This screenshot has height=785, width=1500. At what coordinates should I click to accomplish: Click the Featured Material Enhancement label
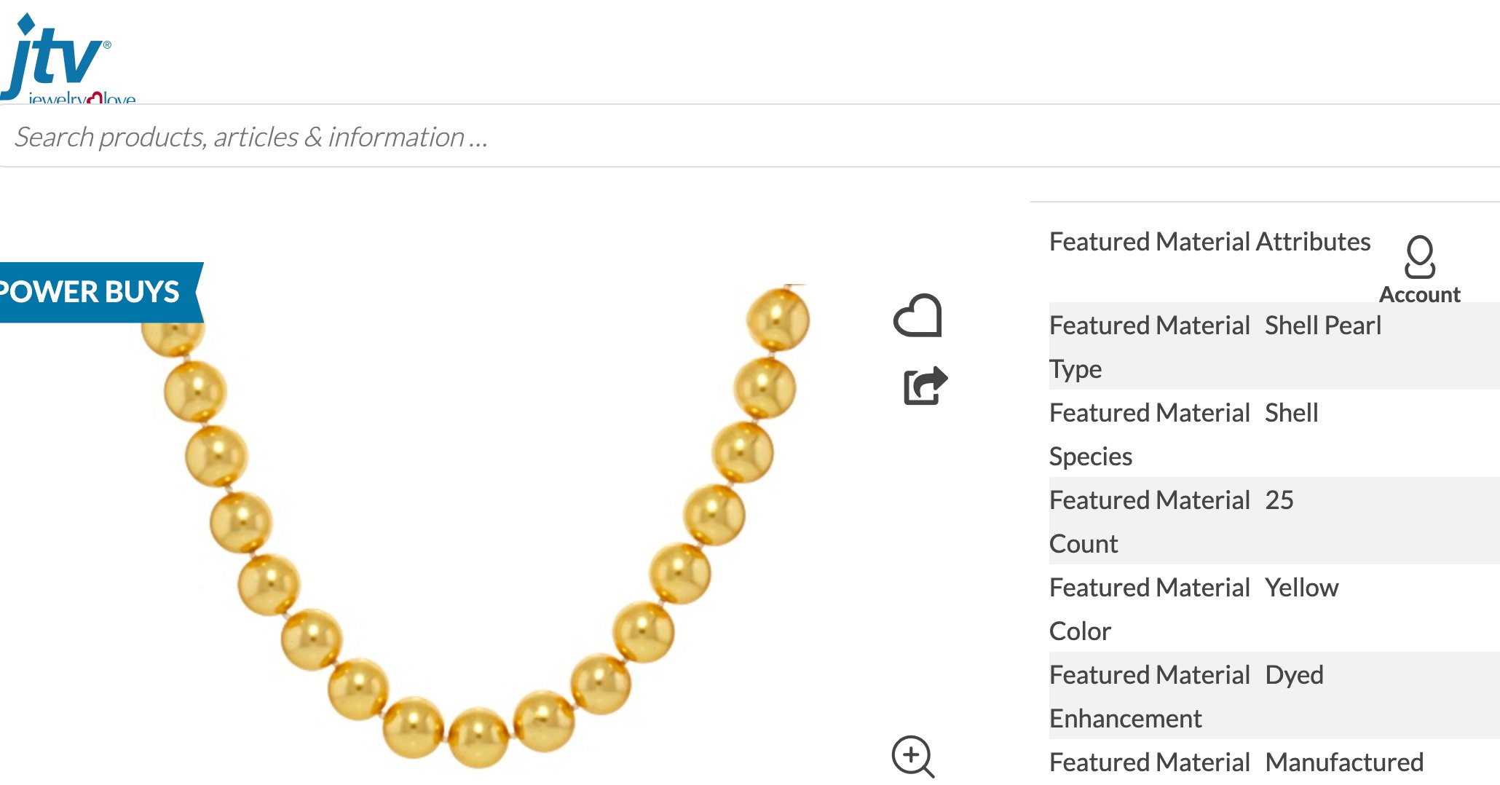coord(1149,696)
